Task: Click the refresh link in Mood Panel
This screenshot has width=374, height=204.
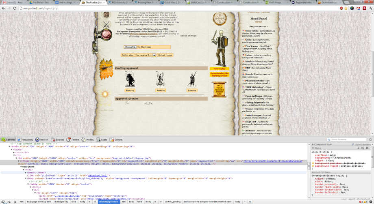Action: [259, 21]
